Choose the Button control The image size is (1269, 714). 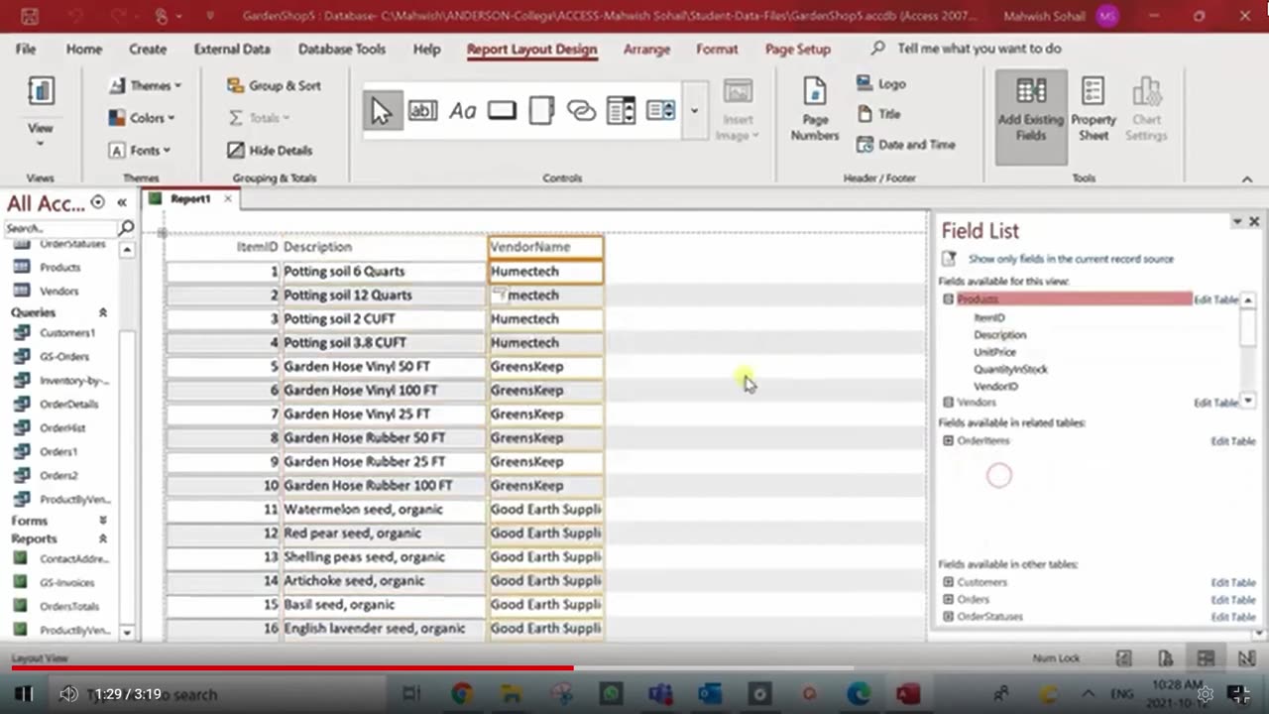(x=502, y=110)
